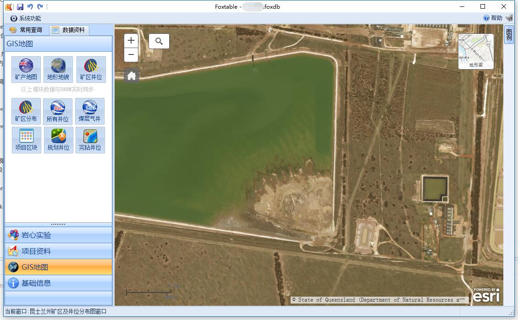Open the 地形地貌 module
Image resolution: width=518 pixels, height=320 pixels.
58,69
